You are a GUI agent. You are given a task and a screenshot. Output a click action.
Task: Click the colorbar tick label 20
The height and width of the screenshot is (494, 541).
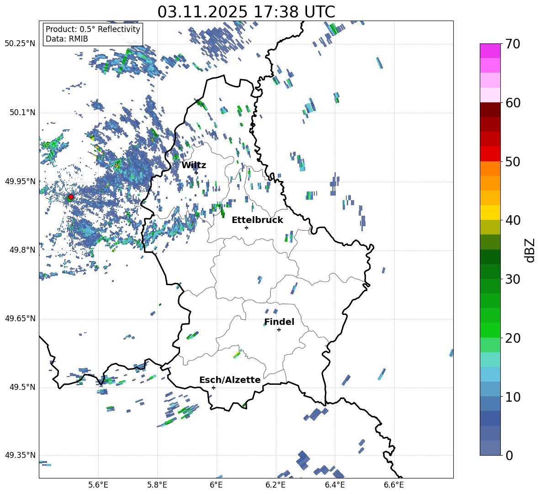point(513,338)
